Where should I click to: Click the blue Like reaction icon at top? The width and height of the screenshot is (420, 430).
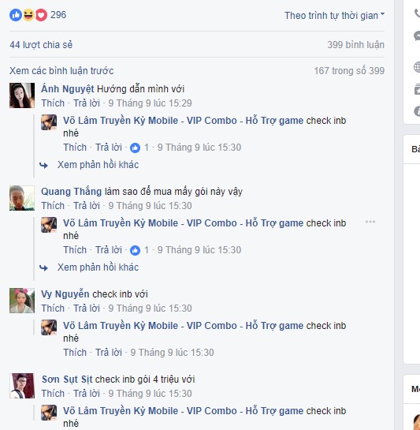click(16, 15)
